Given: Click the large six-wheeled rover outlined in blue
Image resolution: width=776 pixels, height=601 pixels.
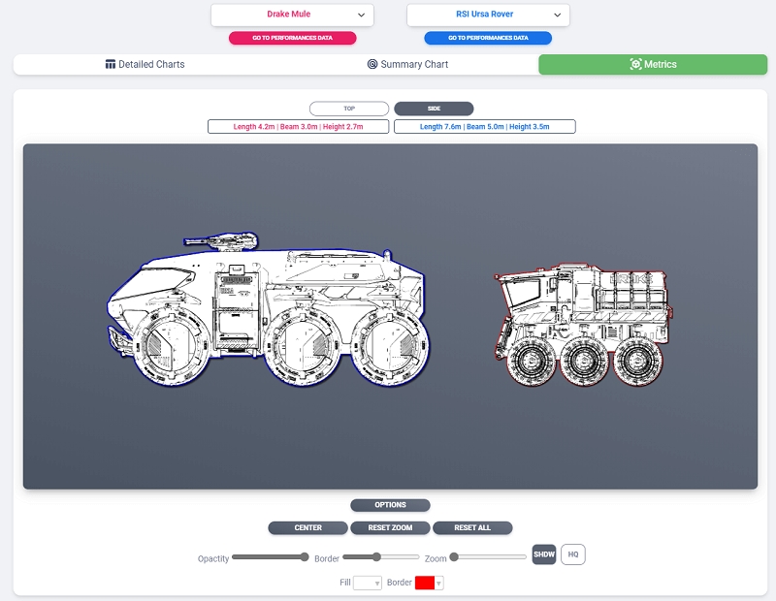Looking at the screenshot, I should (x=267, y=310).
